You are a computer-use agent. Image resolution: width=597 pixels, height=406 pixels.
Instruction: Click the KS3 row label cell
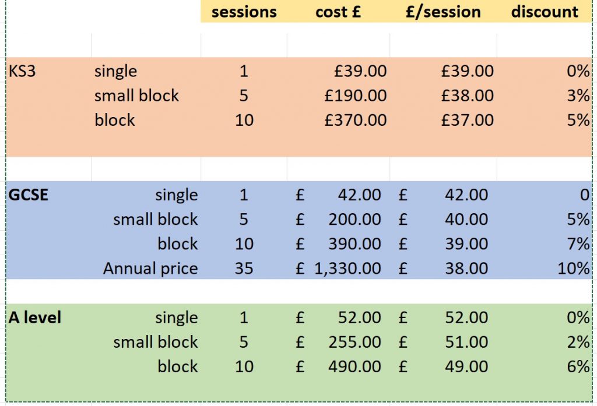point(22,71)
